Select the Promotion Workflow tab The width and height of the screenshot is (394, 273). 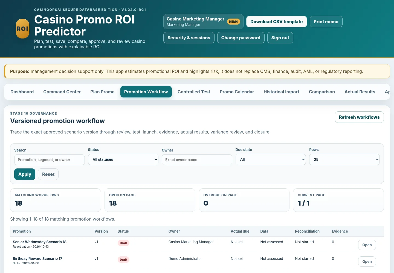click(x=146, y=92)
